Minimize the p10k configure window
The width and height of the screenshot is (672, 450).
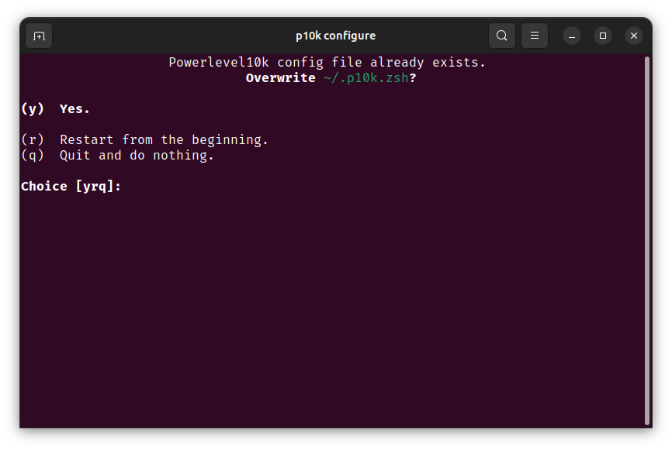click(x=572, y=36)
